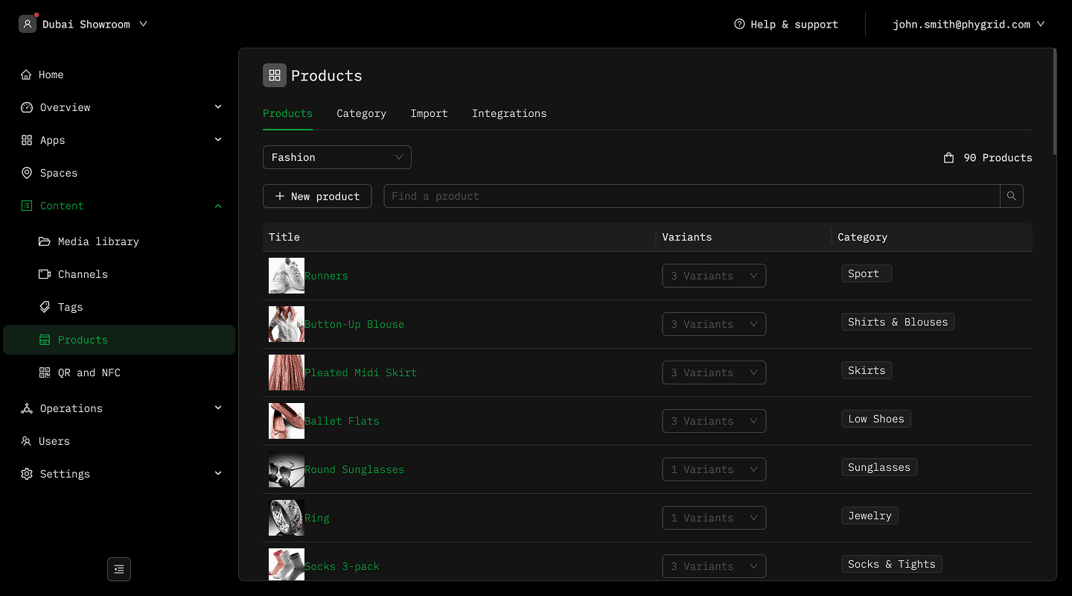Open the Dubai Showroom workspace switcher
The width and height of the screenshot is (1072, 596).
pyautogui.click(x=84, y=25)
